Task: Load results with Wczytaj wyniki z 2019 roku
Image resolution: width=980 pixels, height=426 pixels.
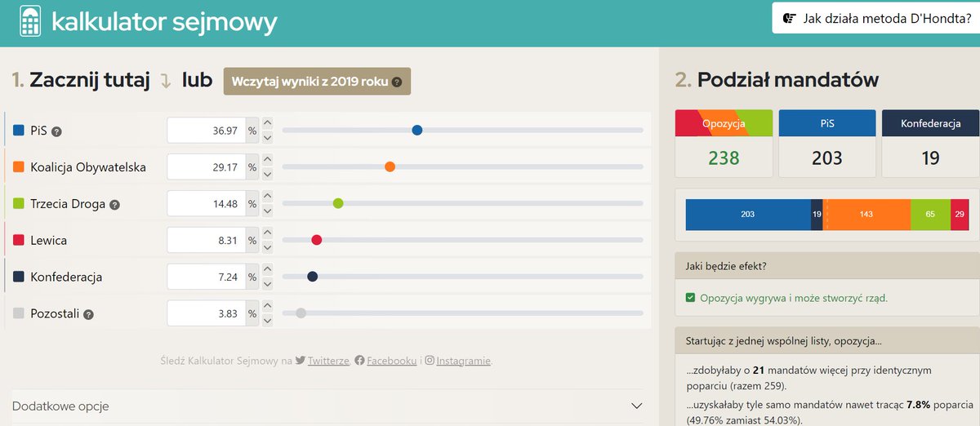Action: [317, 82]
